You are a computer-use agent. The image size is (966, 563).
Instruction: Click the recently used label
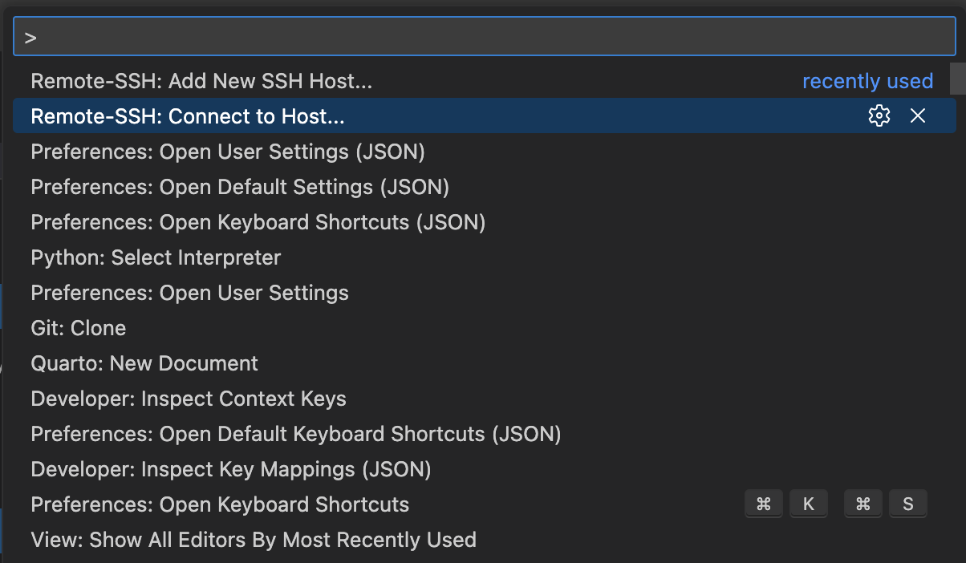tap(867, 81)
